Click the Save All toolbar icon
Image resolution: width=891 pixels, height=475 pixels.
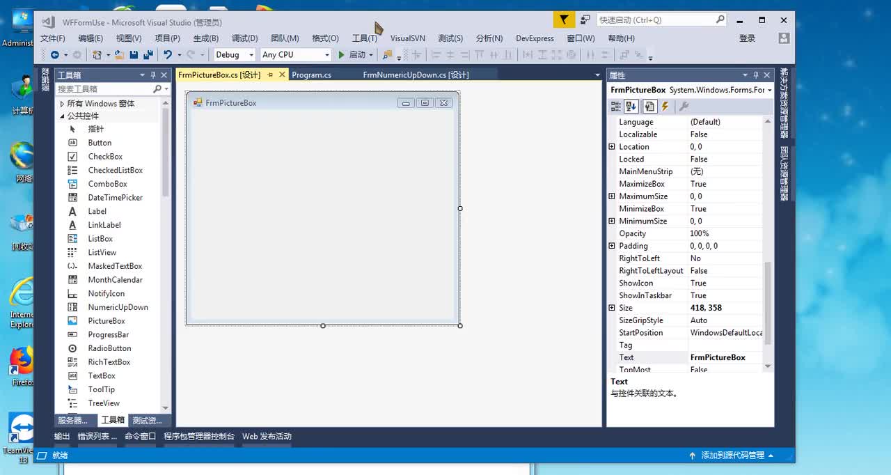[148, 54]
